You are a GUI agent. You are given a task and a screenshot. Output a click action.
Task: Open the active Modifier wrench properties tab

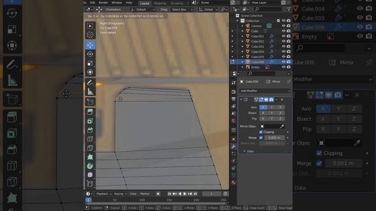[x=234, y=147]
